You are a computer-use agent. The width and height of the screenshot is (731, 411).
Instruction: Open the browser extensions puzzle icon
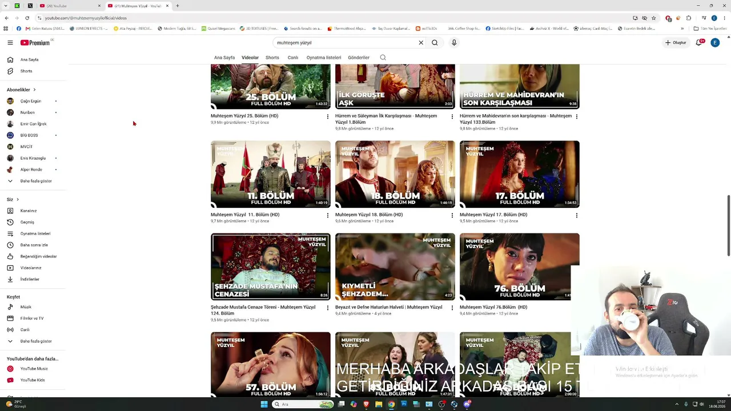pos(689,18)
